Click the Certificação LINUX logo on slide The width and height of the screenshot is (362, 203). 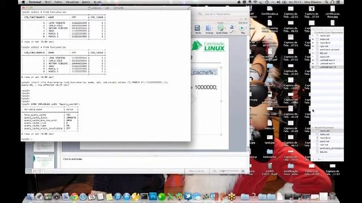tap(208, 46)
